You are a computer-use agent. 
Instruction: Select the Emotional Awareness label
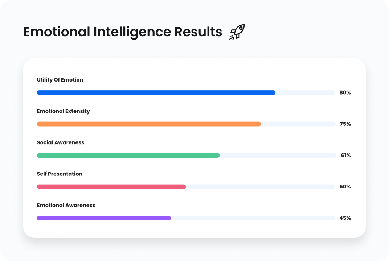pos(66,205)
